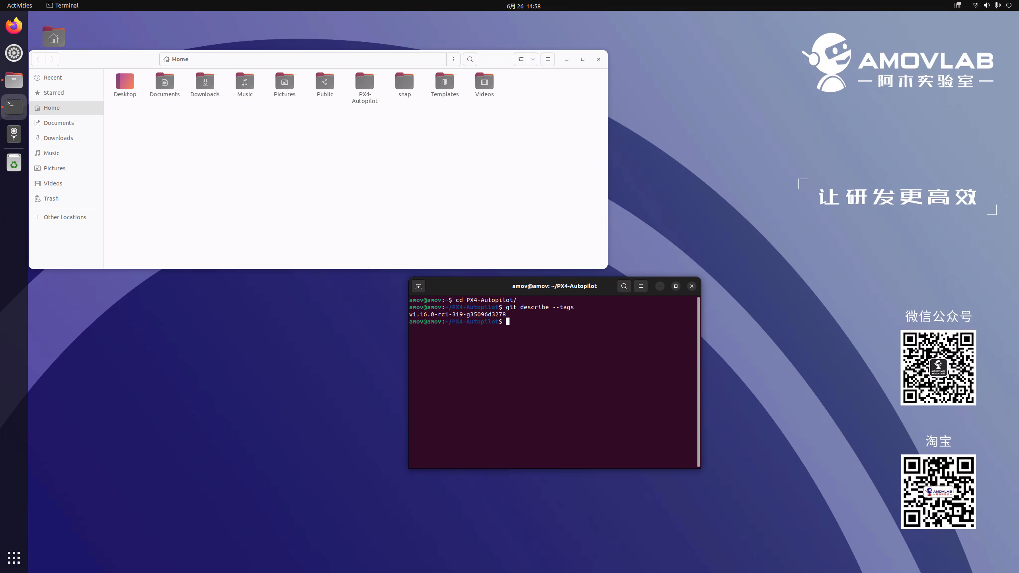Open the power menu icon in top bar

click(1009, 6)
